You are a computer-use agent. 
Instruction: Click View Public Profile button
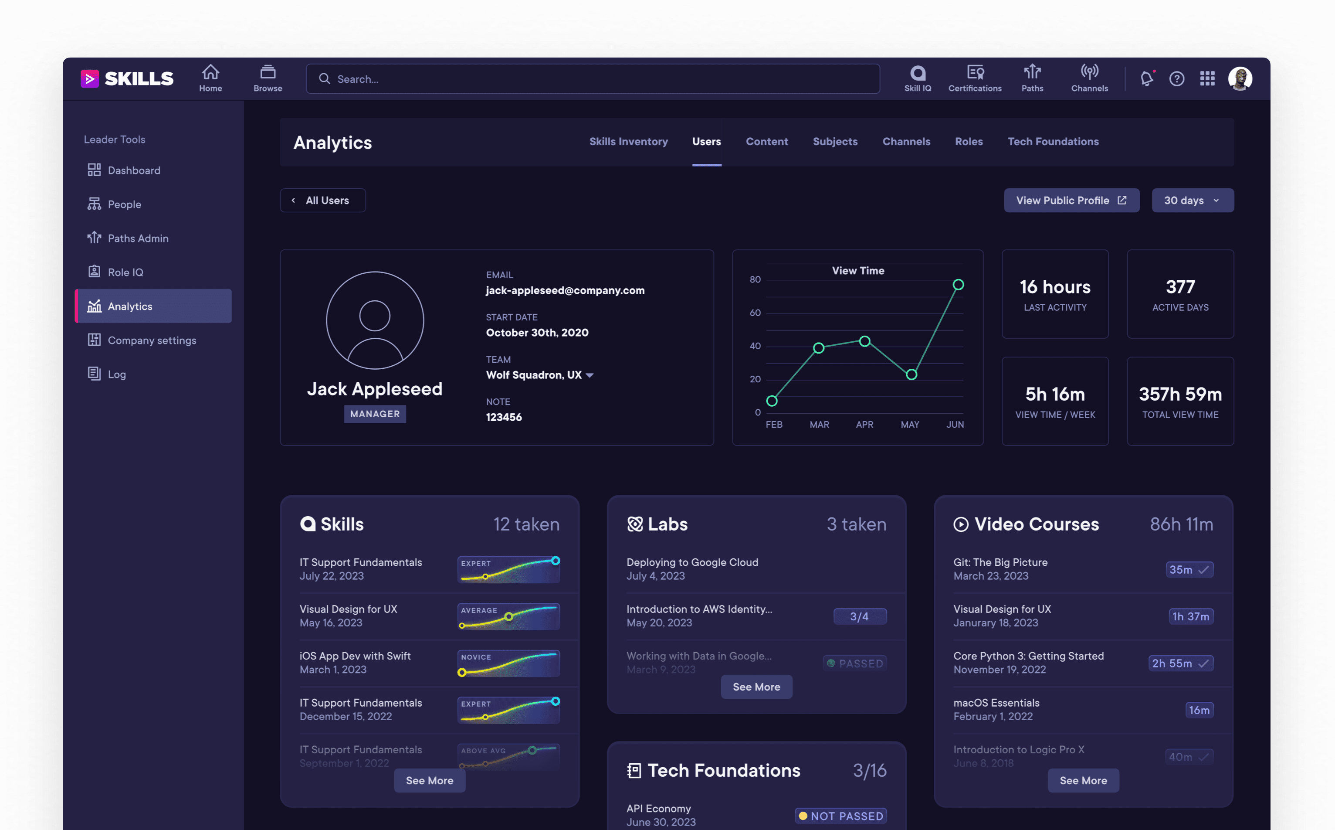(x=1071, y=201)
